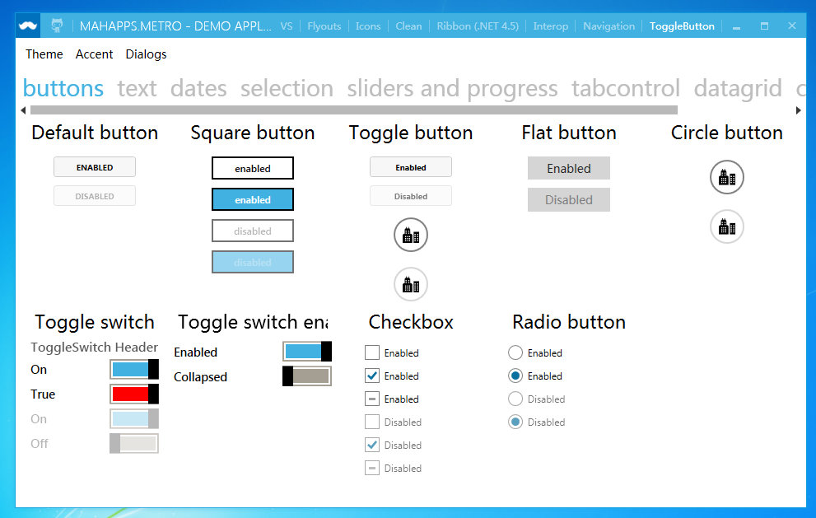This screenshot has width=816, height=518.
Task: Click the horizontal tab scrollbar thumb
Action: click(354, 110)
